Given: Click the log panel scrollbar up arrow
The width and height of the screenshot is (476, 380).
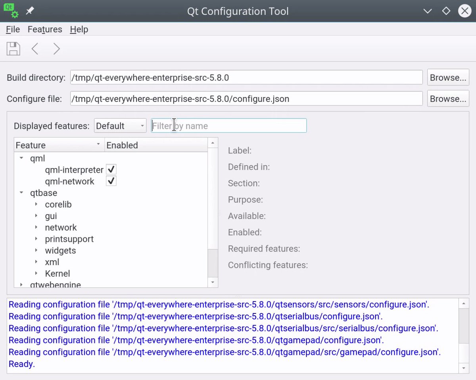Looking at the screenshot, I should tap(464, 304).
